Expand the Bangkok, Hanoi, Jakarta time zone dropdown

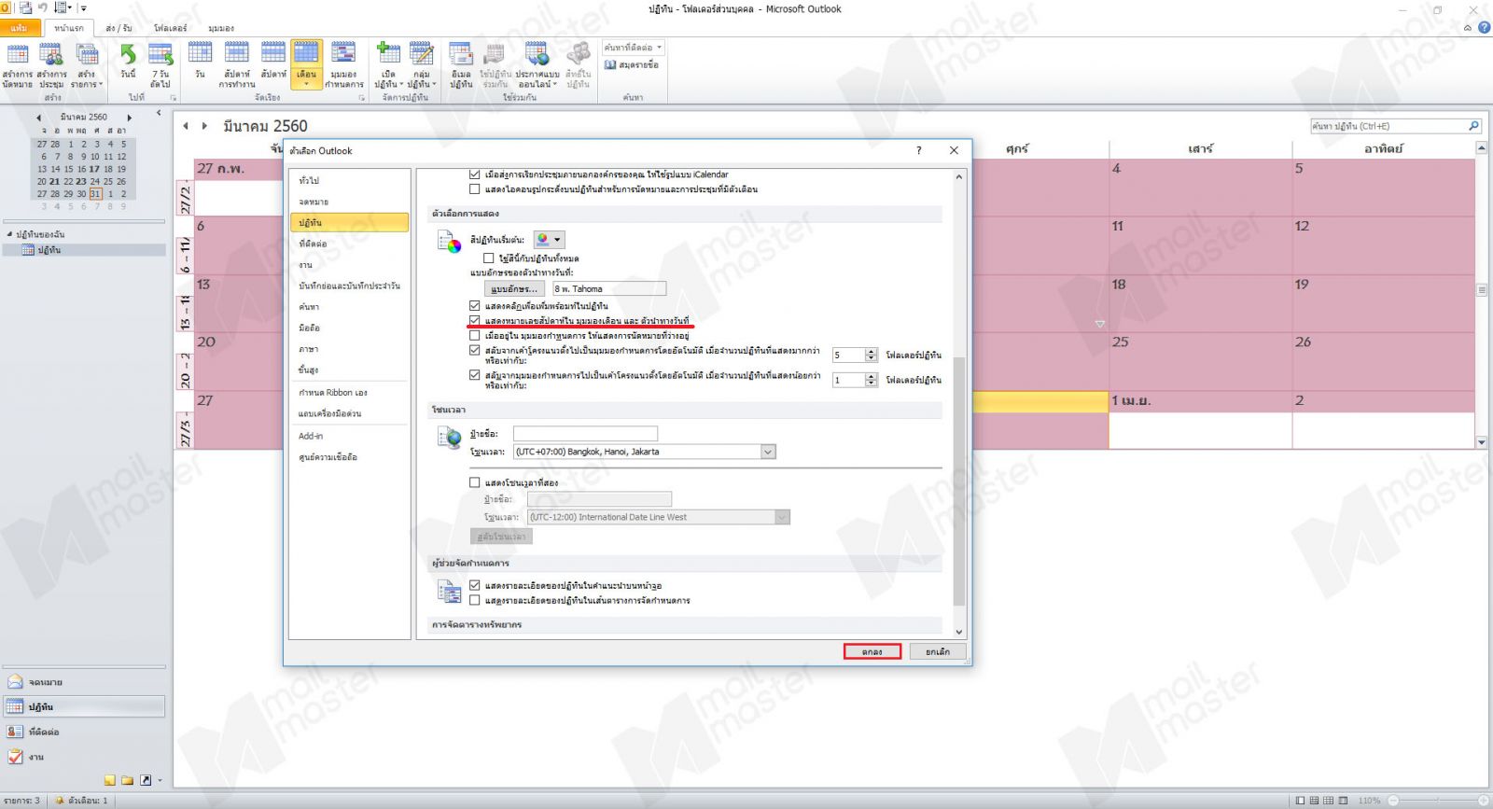(x=768, y=452)
